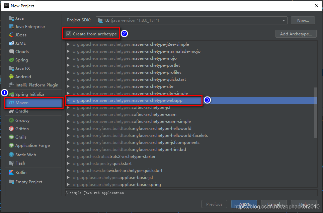Click the Spring Initializr icon
The height and width of the screenshot is (213, 323).
pyautogui.click(x=11, y=94)
